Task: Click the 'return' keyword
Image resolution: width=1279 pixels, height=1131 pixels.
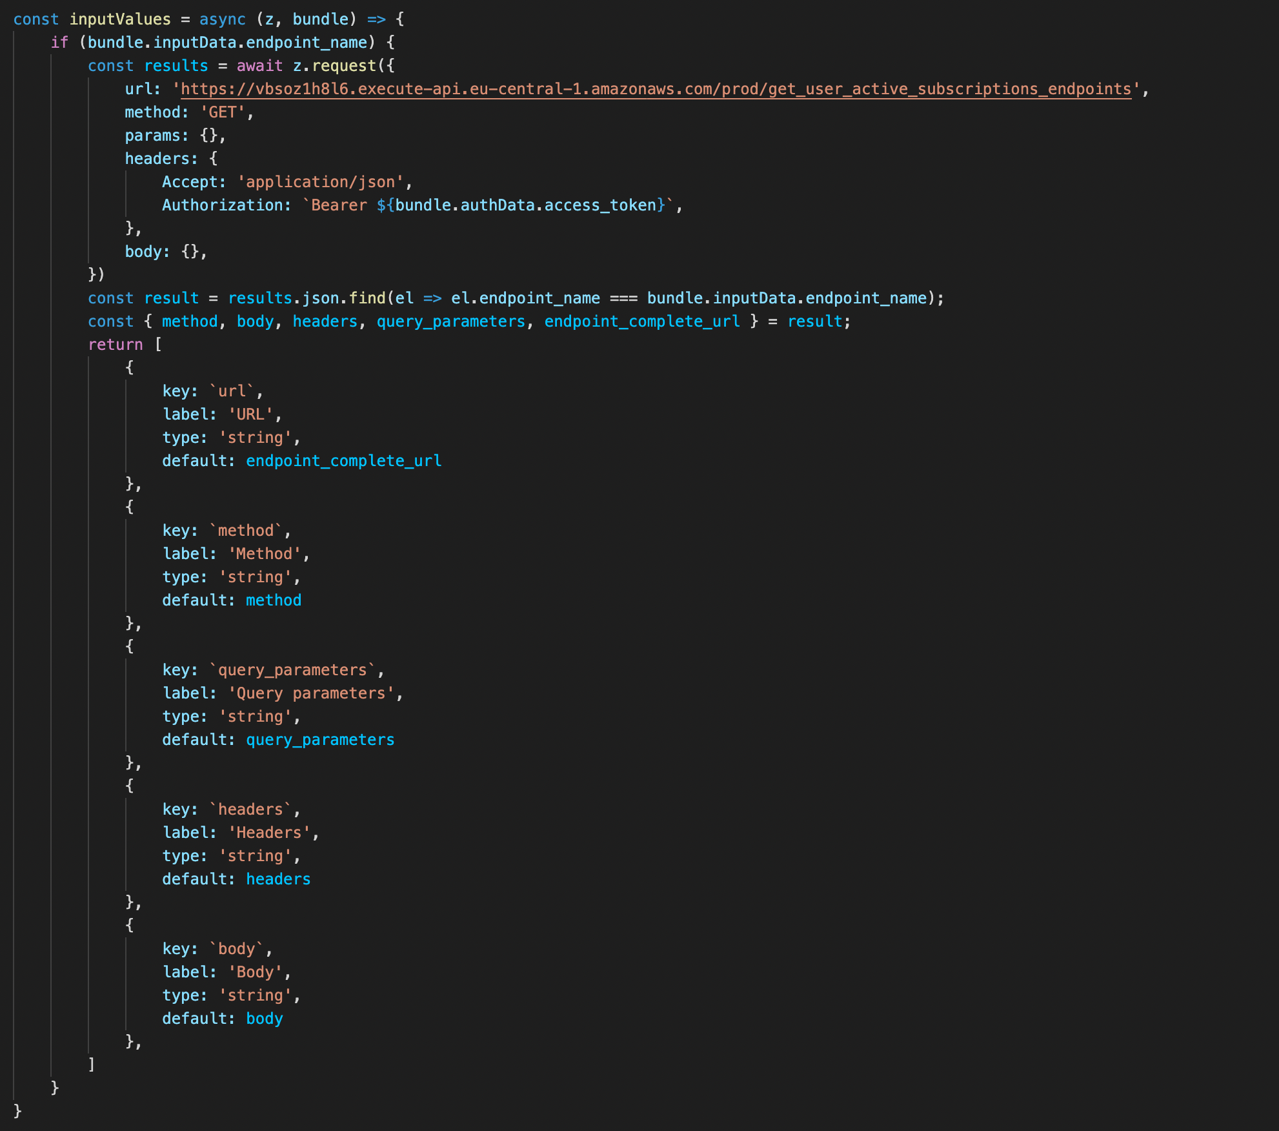Action: (x=116, y=345)
